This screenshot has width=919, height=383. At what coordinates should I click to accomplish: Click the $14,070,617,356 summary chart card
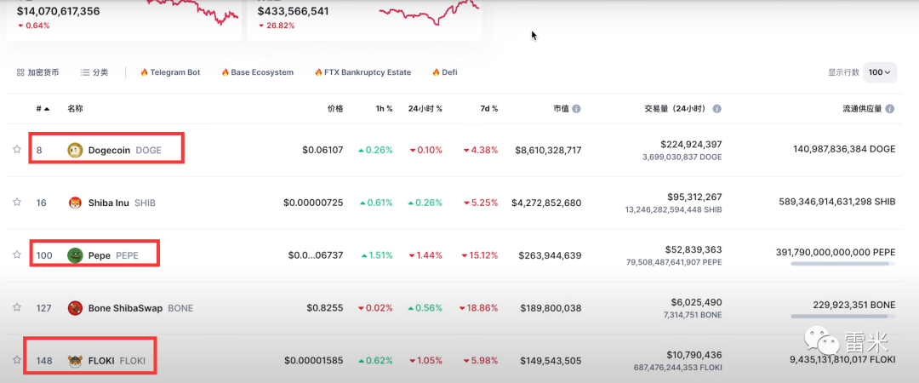point(123,19)
